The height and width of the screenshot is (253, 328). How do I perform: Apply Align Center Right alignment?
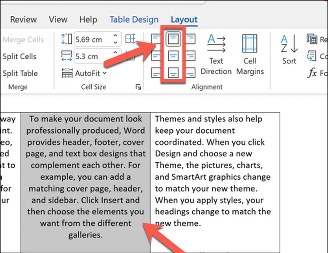(190, 56)
